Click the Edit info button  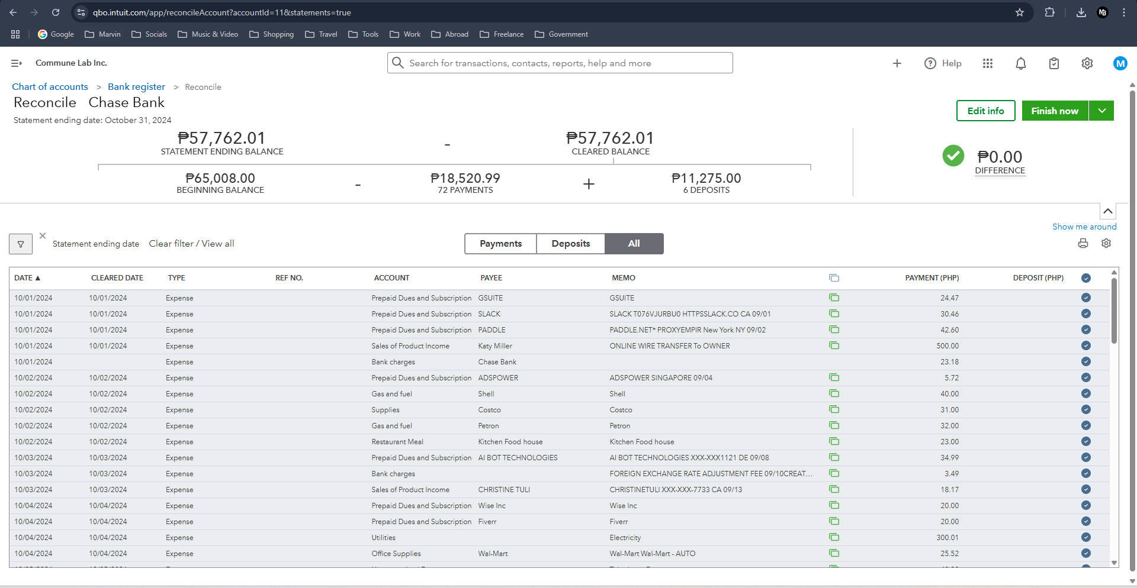(985, 111)
